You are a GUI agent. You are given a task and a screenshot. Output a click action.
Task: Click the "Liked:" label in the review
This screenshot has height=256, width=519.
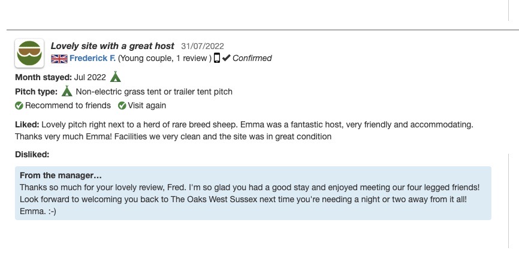28,124
